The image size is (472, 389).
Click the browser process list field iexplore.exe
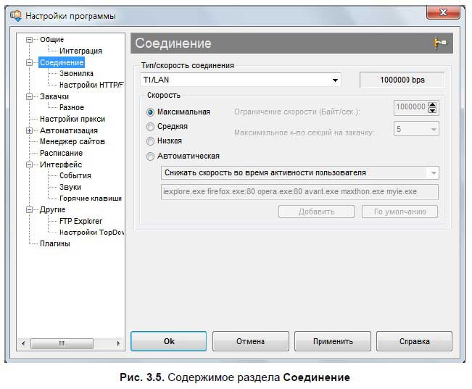click(x=299, y=192)
